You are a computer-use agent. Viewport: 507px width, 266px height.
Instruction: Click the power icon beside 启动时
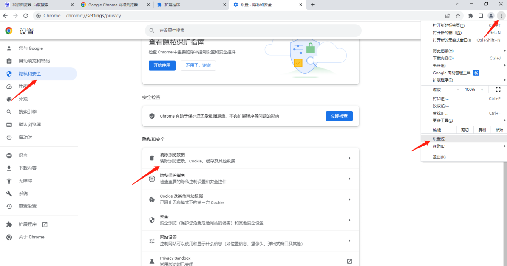pyautogui.click(x=9, y=137)
